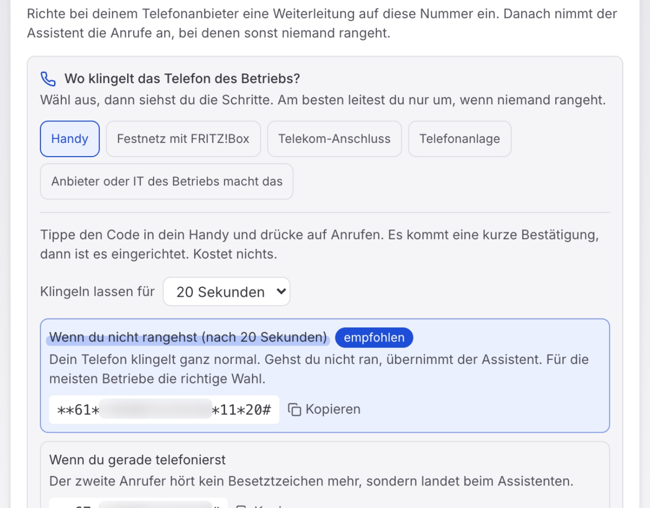
Task: Open the Klingeln lassen für dropdown
Action: (x=227, y=292)
